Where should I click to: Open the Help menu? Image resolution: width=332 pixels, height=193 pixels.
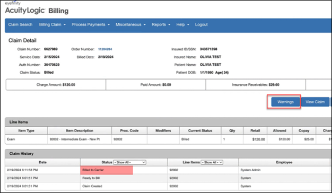[x=183, y=24]
